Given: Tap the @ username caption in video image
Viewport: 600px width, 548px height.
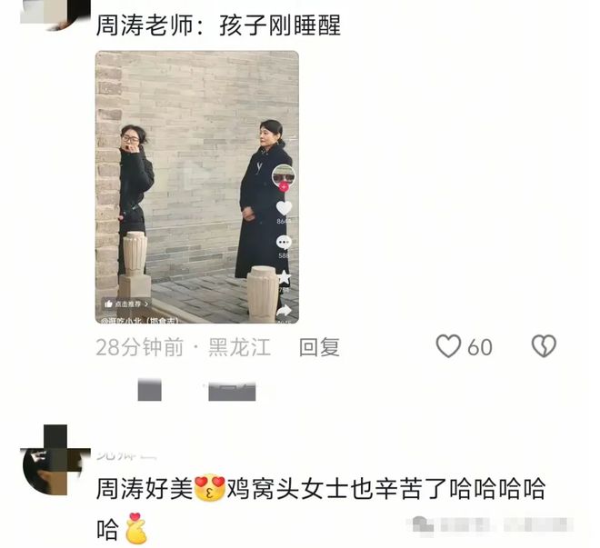Looking at the screenshot, I should pyautogui.click(x=138, y=321).
